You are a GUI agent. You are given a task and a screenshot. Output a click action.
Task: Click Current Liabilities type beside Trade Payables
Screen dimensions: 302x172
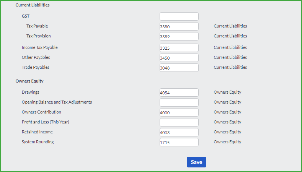pos(230,67)
